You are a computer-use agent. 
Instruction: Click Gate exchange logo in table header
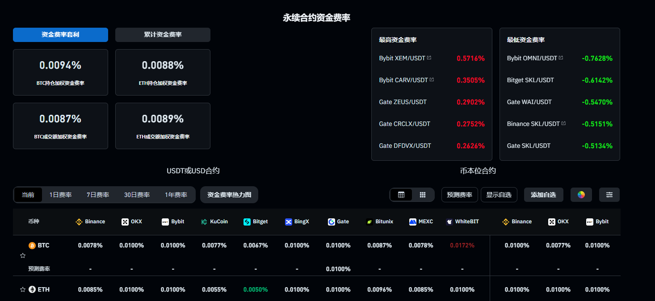[x=331, y=222]
